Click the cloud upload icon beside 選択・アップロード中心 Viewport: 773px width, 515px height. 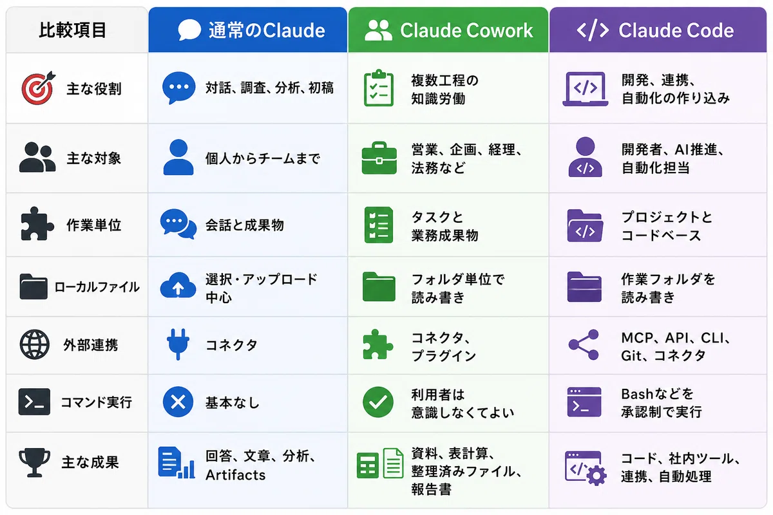tap(178, 287)
